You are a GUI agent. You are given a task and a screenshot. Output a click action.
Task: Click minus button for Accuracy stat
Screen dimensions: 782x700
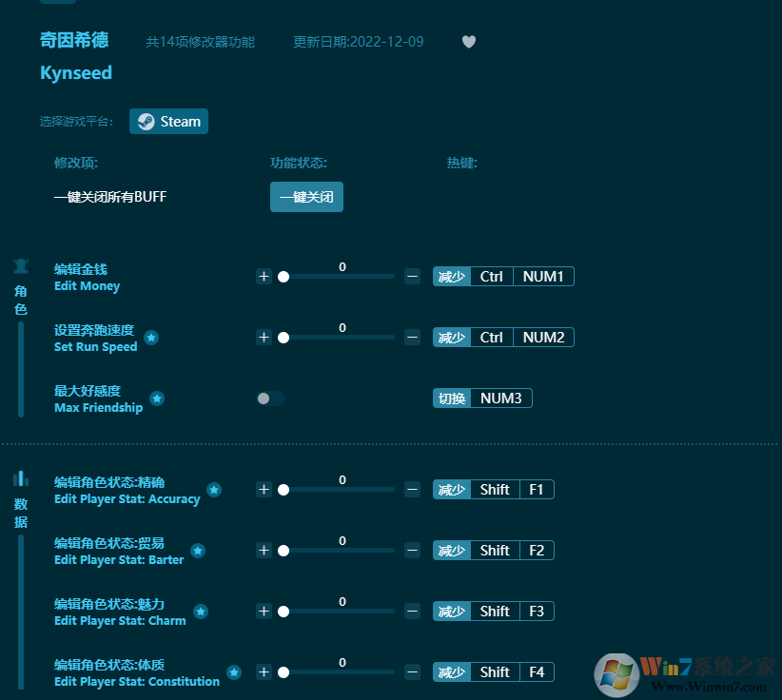click(413, 489)
